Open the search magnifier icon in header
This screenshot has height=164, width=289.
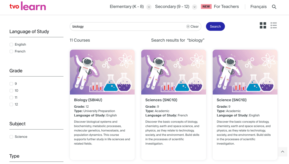click(x=274, y=7)
